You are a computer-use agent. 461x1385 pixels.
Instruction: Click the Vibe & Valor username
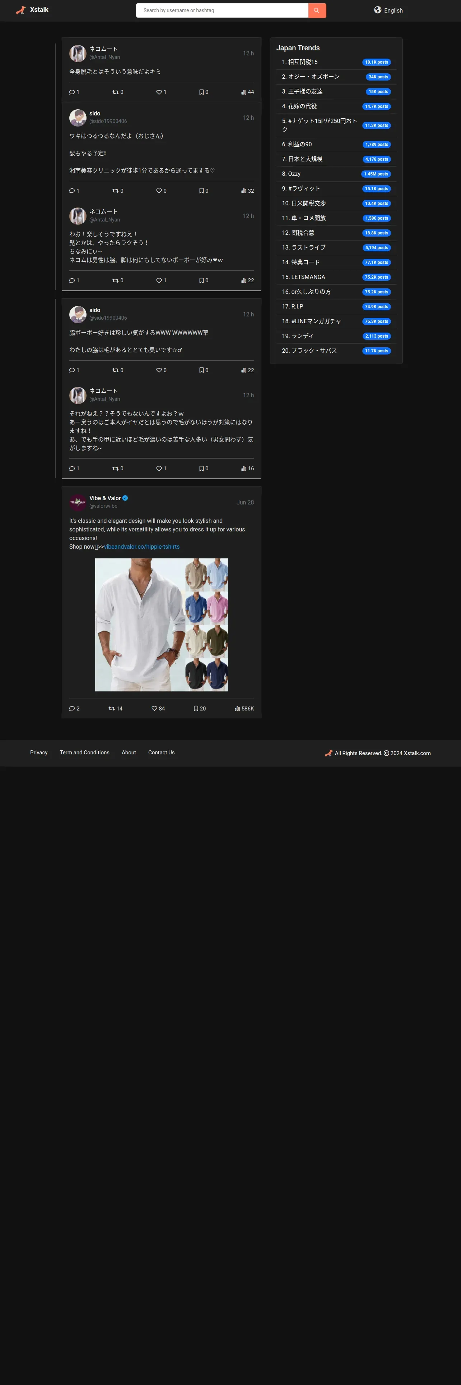(105, 498)
